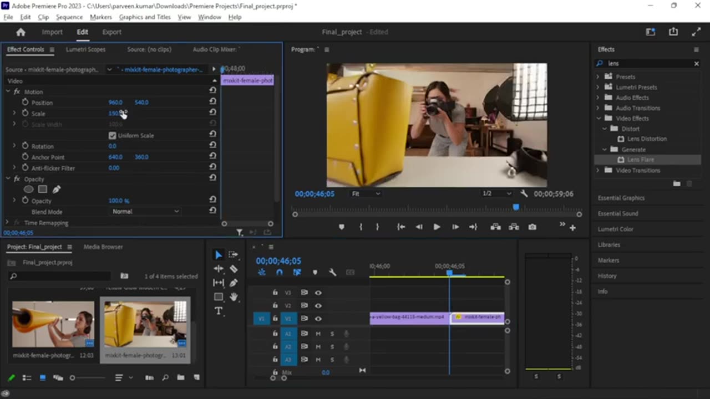This screenshot has width=710, height=399.
Task: Select the Rectangle tool
Action: coord(219,297)
